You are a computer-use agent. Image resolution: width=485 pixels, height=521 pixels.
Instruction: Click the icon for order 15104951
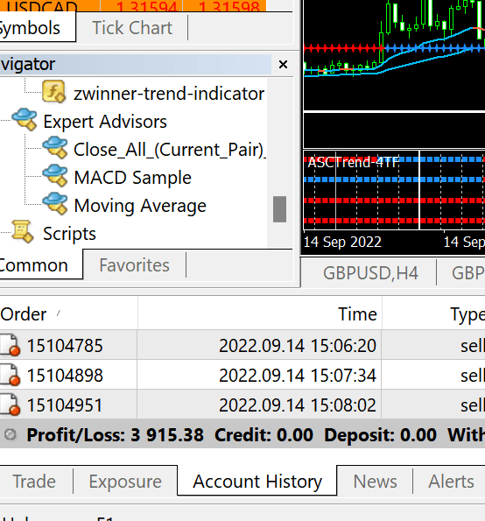click(10, 405)
